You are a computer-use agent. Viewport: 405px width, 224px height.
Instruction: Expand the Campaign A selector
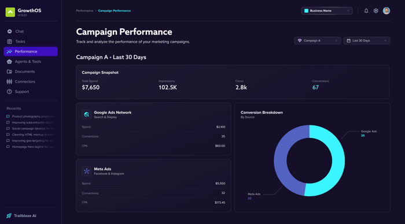(x=318, y=41)
